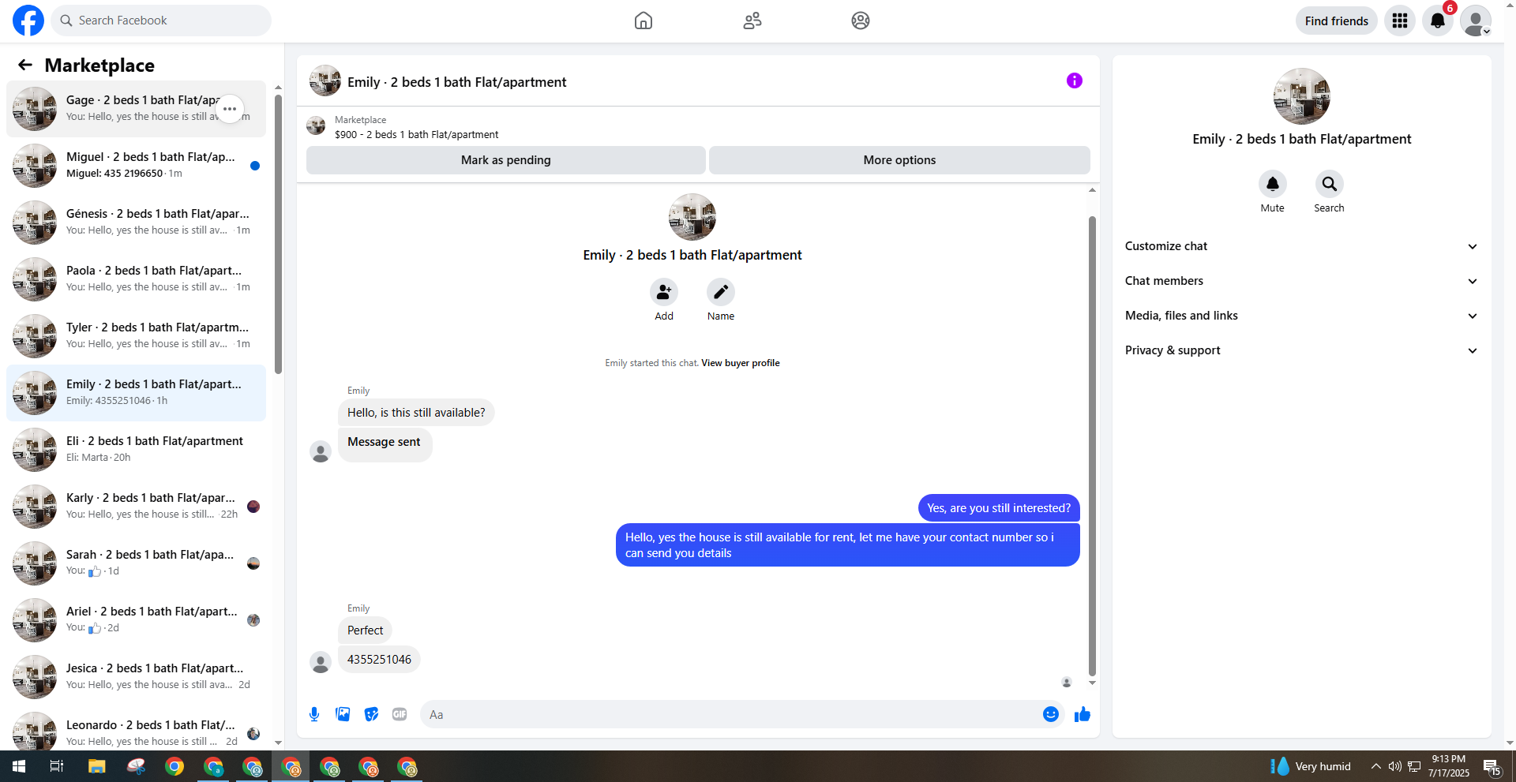Click the chat messages scrollbar
1516x782 pixels.
(1093, 446)
